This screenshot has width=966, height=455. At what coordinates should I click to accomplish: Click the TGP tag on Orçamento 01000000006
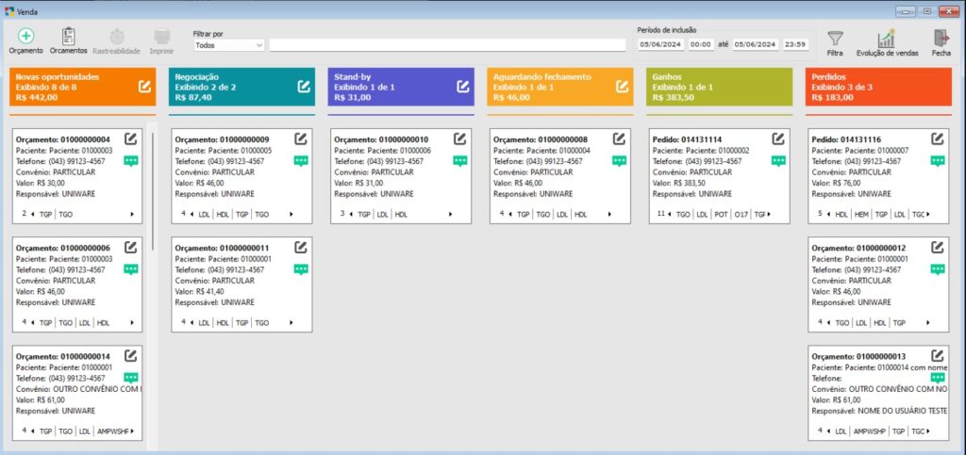pyautogui.click(x=45, y=323)
